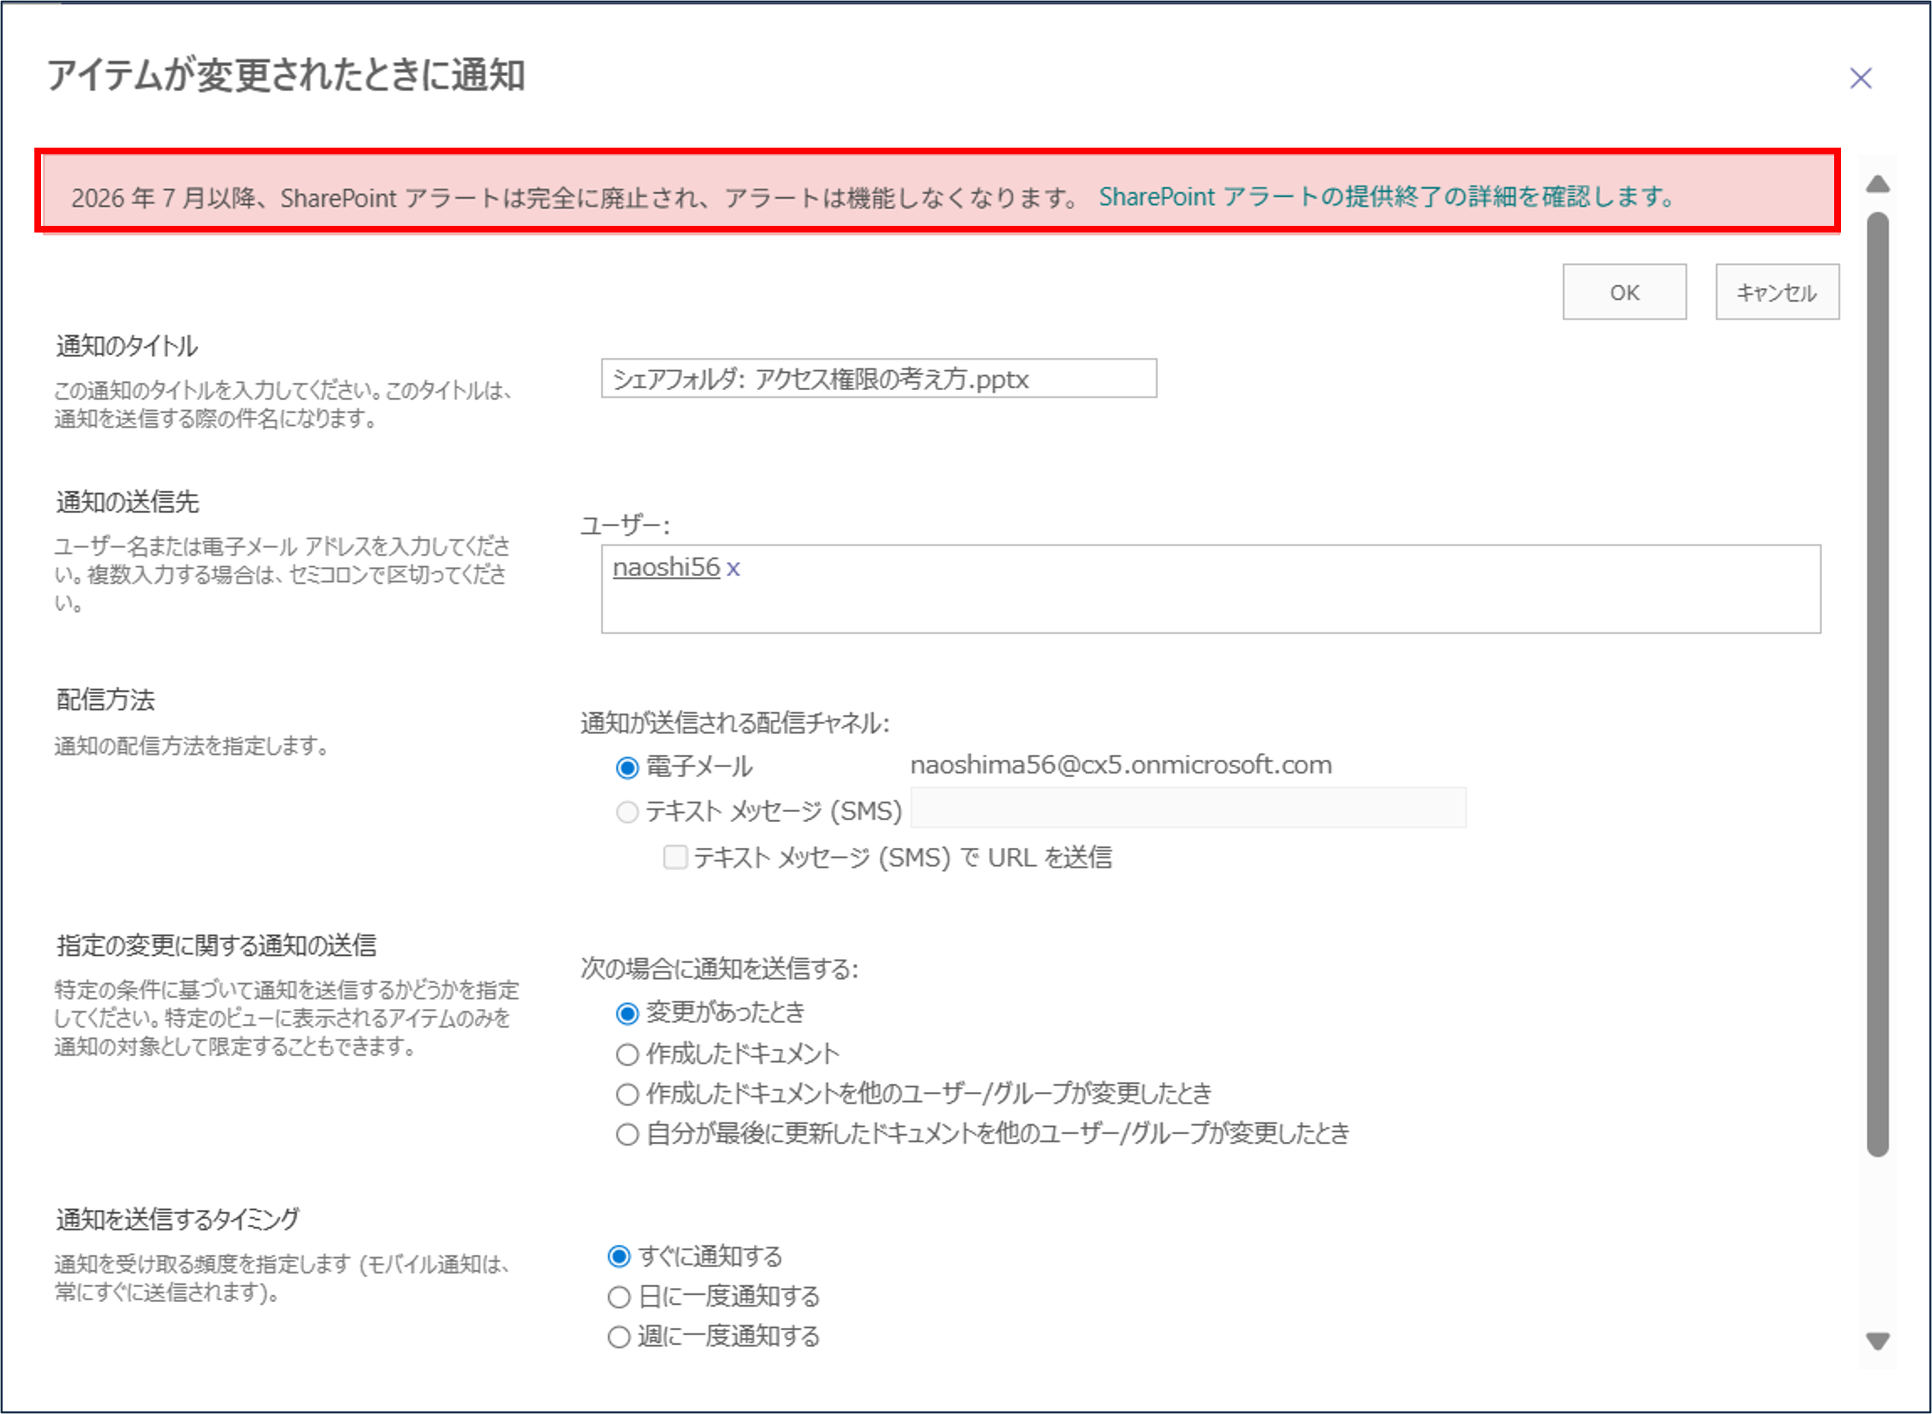1932x1414 pixels.
Task: Select すぐに通知する radio option
Action: click(x=619, y=1256)
